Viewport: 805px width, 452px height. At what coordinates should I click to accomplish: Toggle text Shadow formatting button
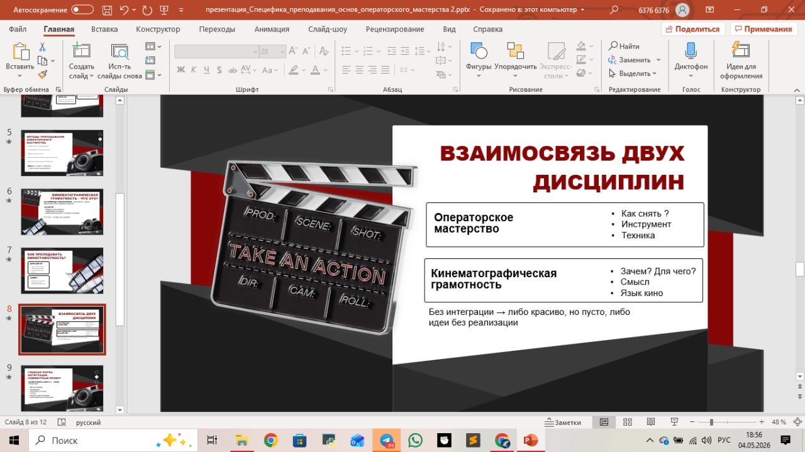coord(219,70)
